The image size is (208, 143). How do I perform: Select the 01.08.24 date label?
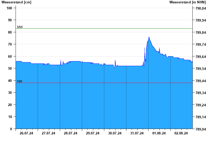point(159,133)
